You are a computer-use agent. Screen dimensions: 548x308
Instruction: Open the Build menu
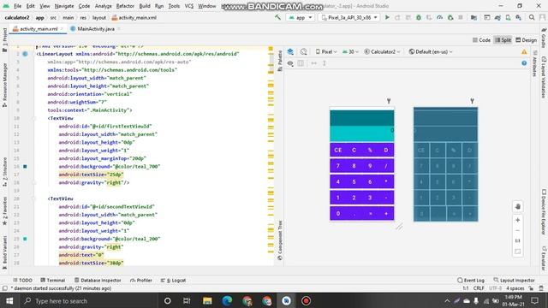pos(145,6)
